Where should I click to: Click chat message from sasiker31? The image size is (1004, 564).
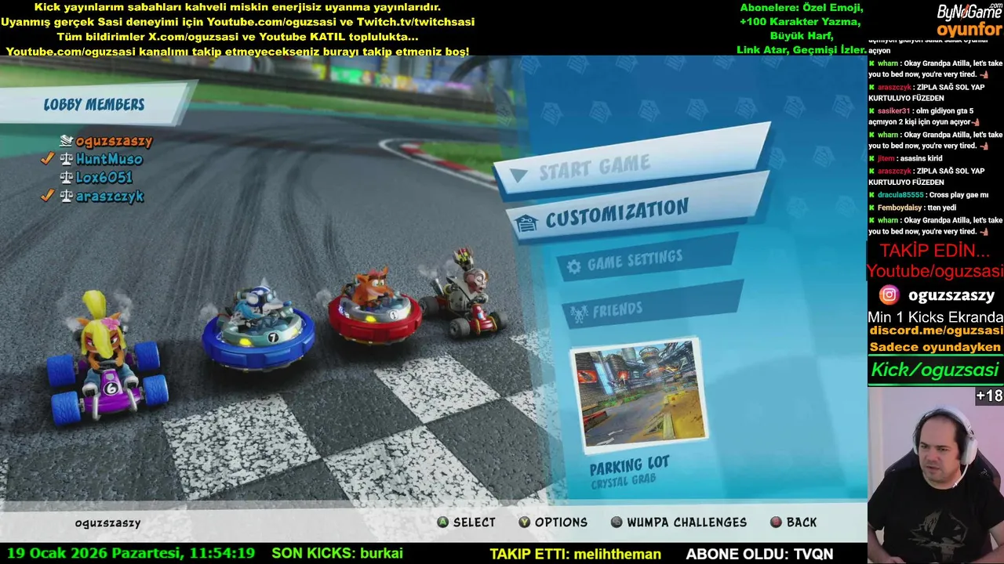click(x=925, y=117)
